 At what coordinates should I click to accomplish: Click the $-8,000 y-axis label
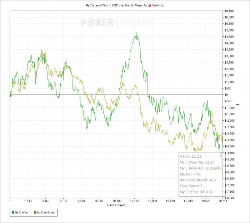pyautogui.click(x=230, y=198)
